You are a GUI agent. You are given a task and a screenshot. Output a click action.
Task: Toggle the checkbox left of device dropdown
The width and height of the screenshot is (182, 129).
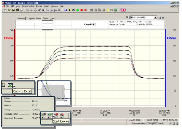pos(127,17)
